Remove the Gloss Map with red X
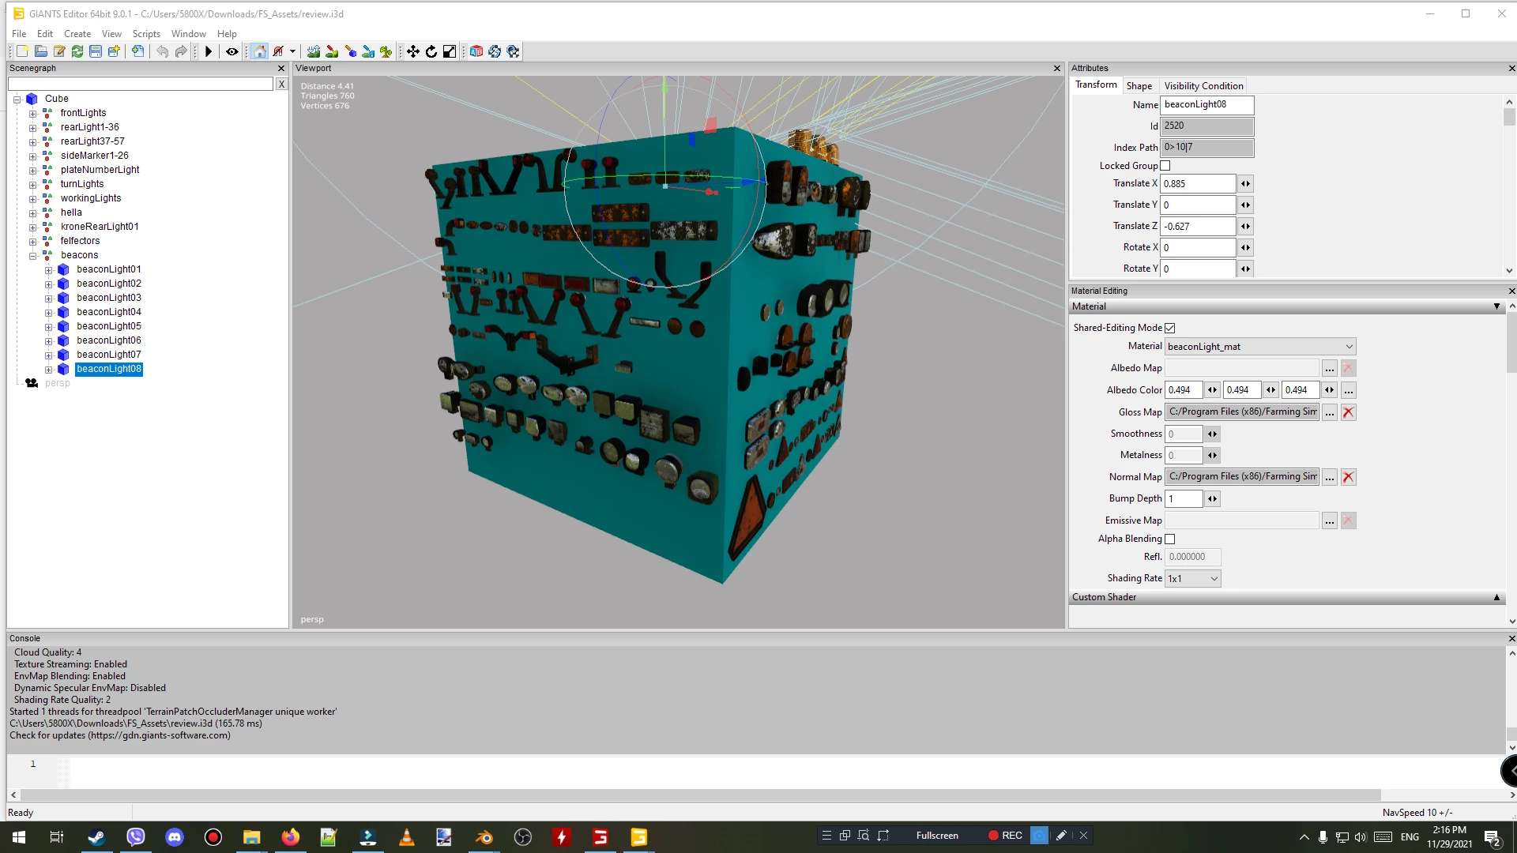This screenshot has width=1517, height=853. (x=1349, y=412)
